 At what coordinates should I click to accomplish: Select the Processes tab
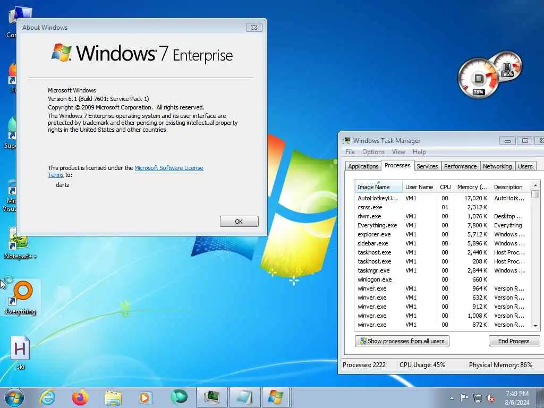pyautogui.click(x=397, y=166)
